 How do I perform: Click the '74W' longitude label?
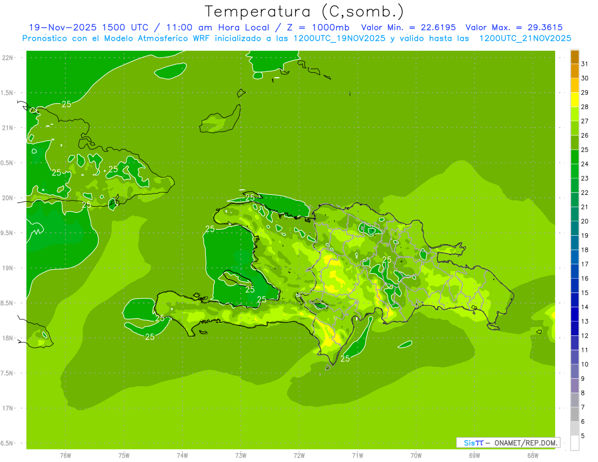pos(182,456)
